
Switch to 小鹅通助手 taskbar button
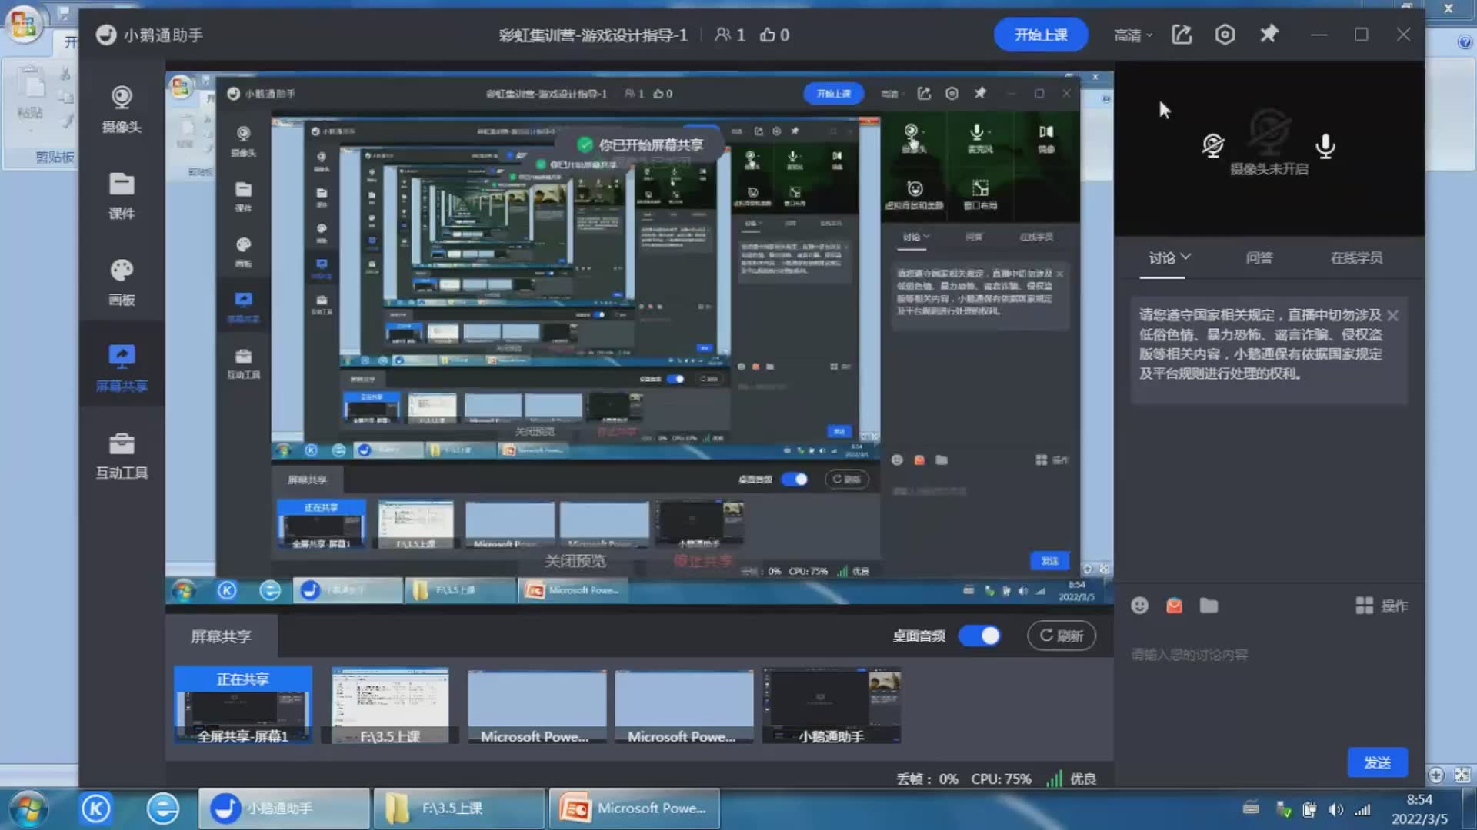click(x=284, y=808)
